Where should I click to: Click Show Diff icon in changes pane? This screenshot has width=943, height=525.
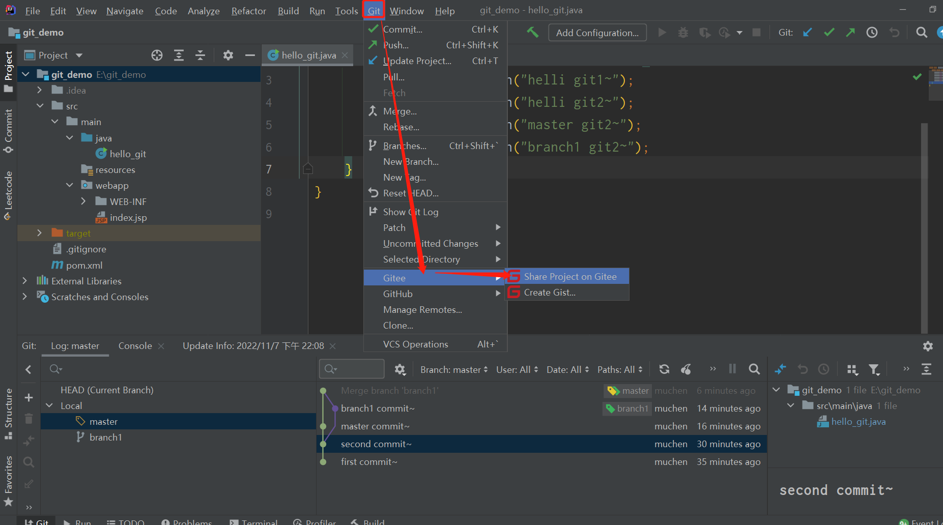tap(780, 369)
